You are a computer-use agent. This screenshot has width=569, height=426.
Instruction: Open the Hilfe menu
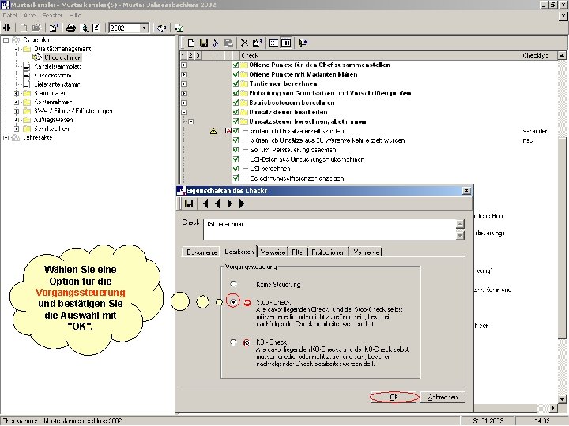76,15
